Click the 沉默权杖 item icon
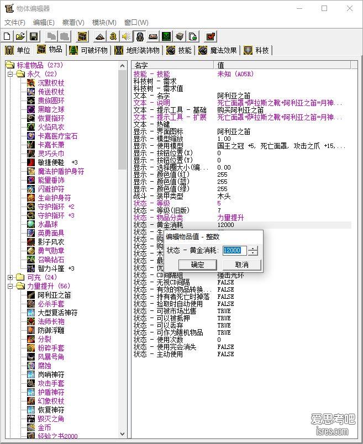363x444 pixels. (31, 83)
